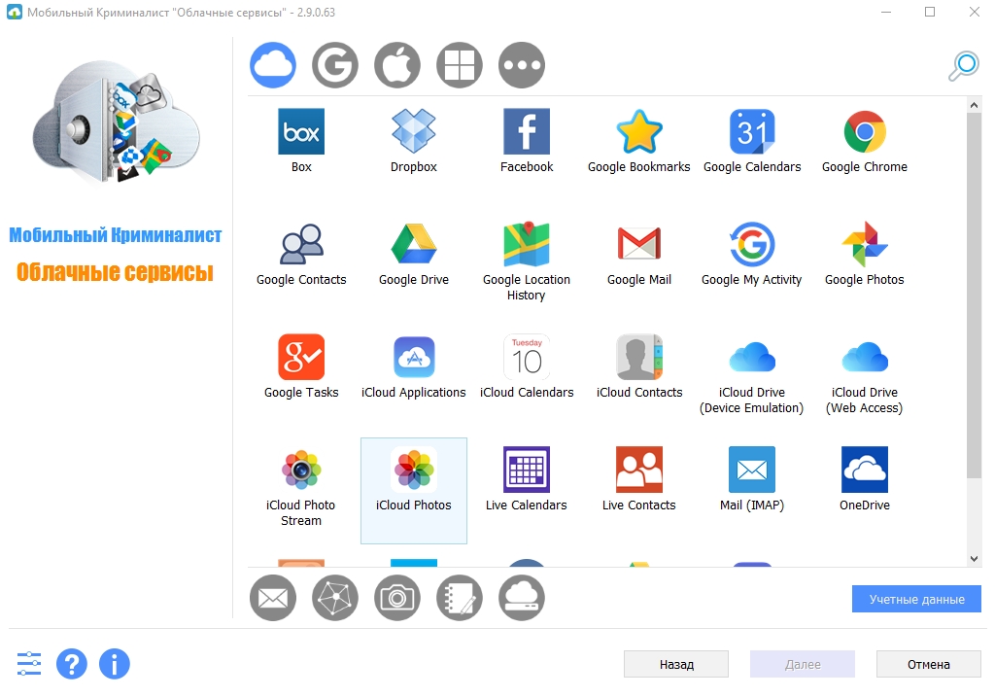Select iCloud Calendars service
This screenshot has width=995, height=697.
coord(526,357)
